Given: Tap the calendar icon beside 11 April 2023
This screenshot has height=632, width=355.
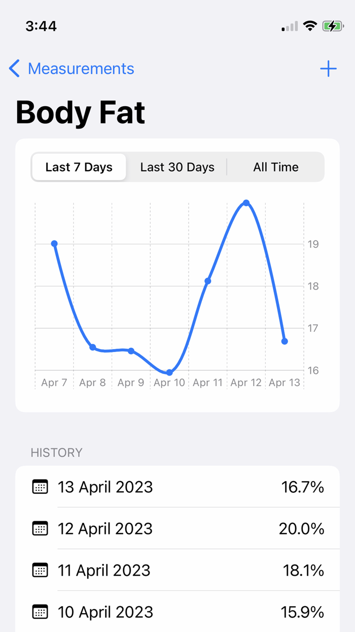Looking at the screenshot, I should pos(40,570).
